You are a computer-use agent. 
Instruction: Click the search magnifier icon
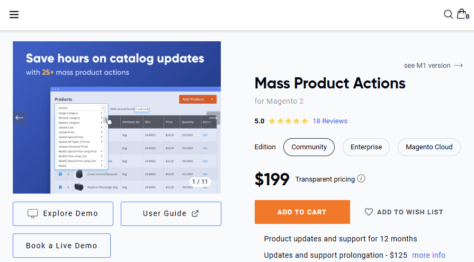coord(448,14)
